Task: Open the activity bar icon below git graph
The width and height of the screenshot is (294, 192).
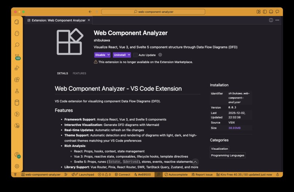Action: 17,126
